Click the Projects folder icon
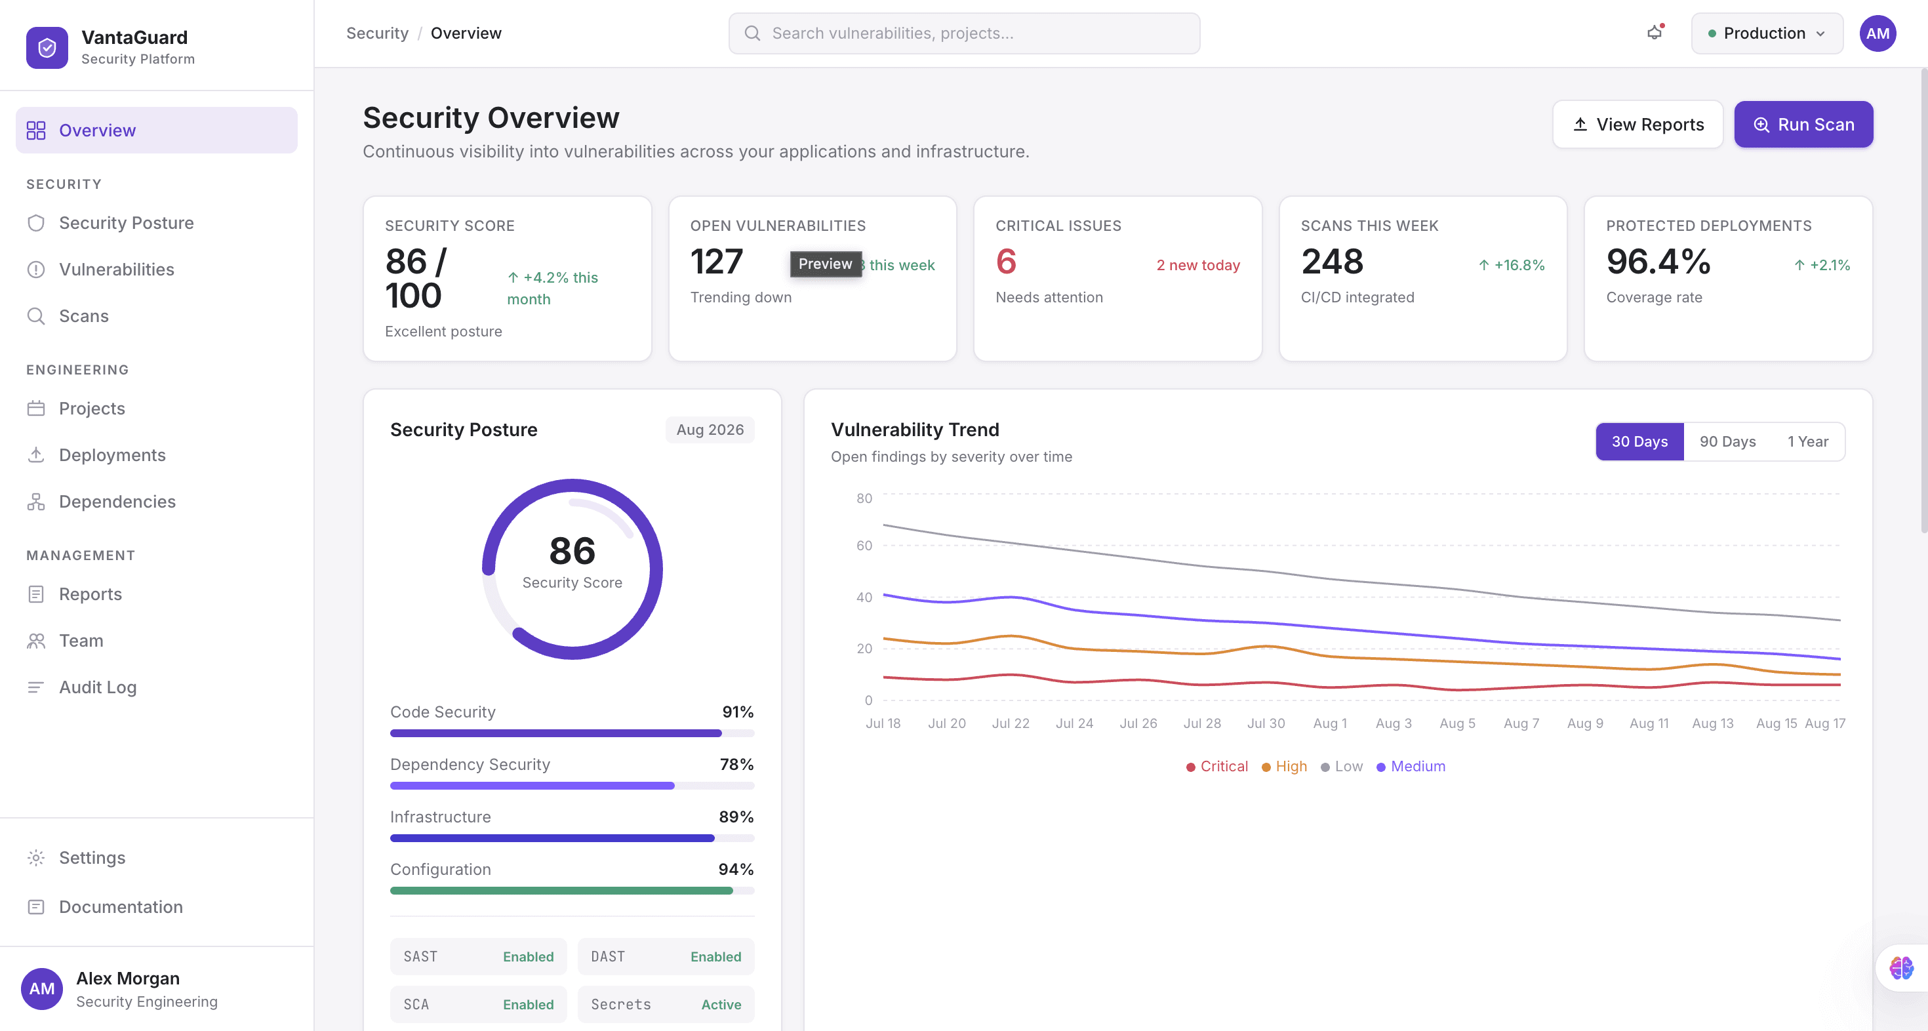 click(36, 409)
